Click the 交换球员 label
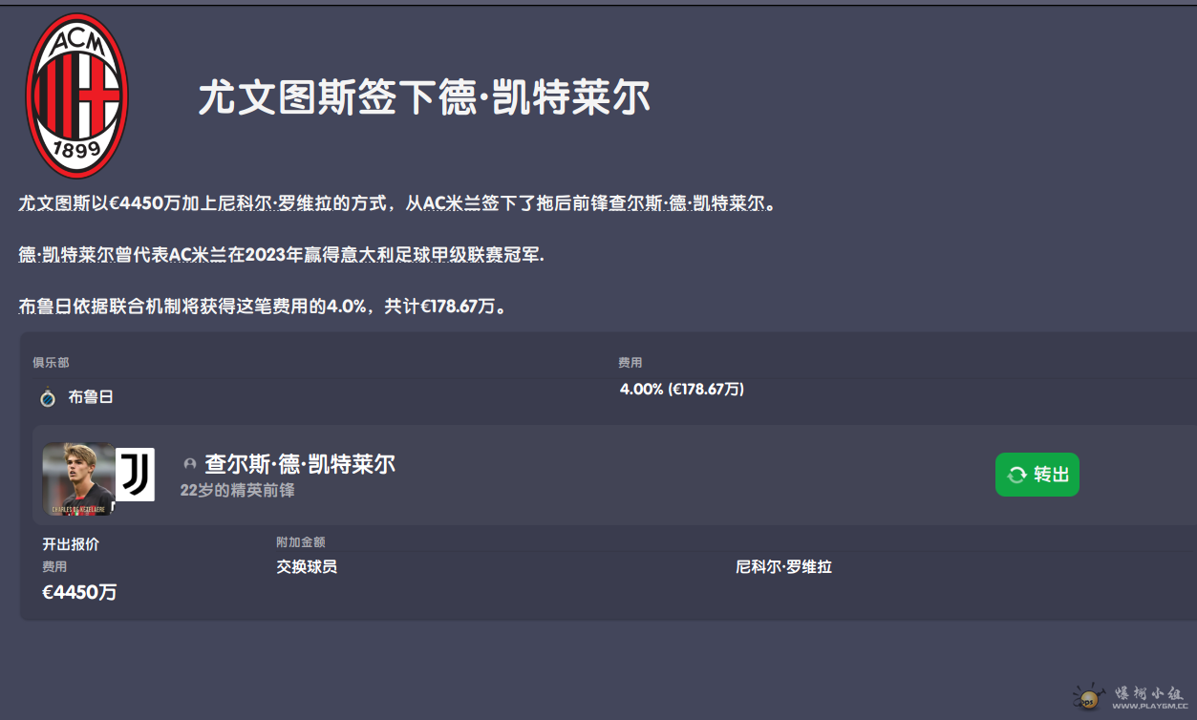 (307, 567)
